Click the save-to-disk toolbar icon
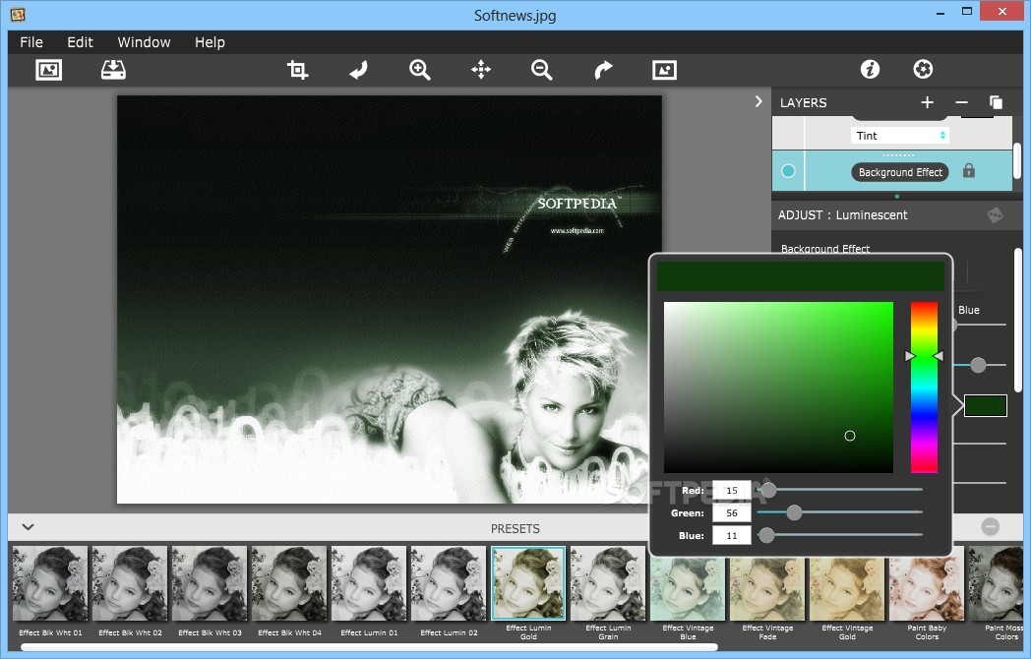The image size is (1031, 659). point(113,70)
